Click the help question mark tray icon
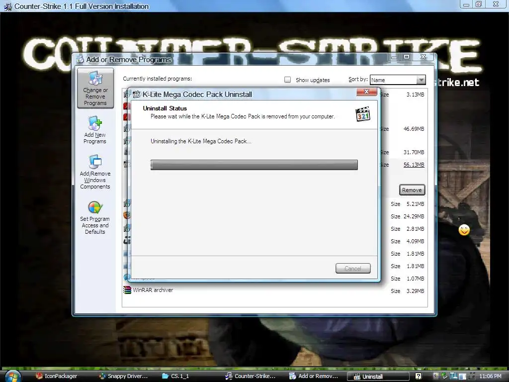Image resolution: width=509 pixels, height=382 pixels. coord(419,376)
